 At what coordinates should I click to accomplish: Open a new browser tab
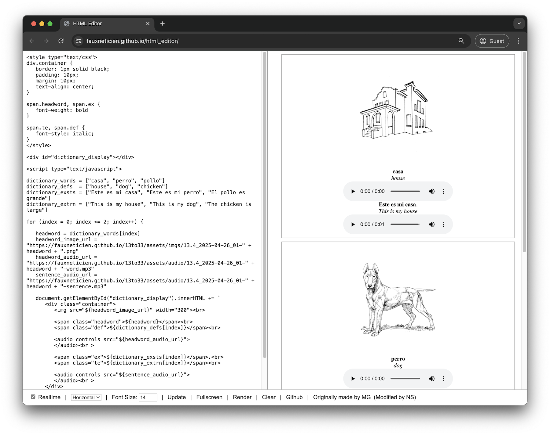click(163, 23)
